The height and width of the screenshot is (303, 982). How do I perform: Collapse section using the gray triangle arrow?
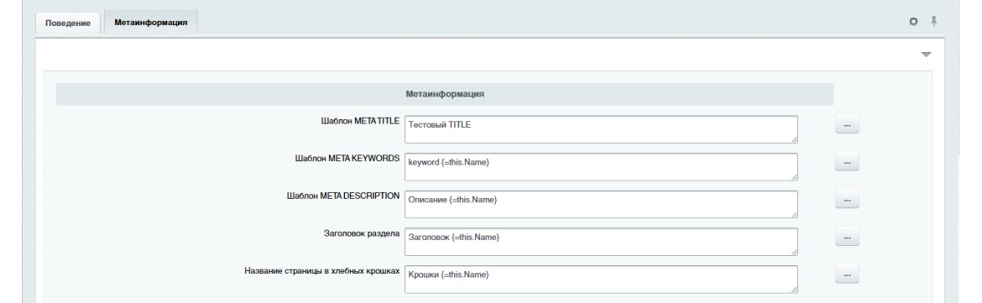(x=927, y=55)
